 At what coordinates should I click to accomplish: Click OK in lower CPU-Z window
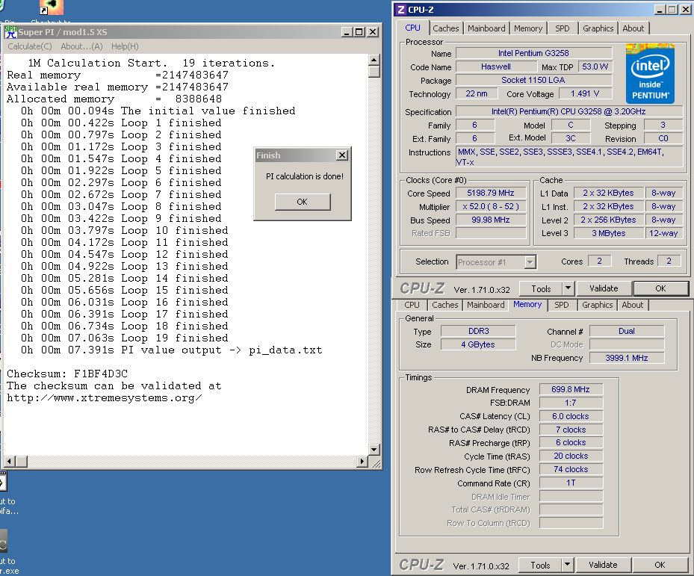click(660, 565)
